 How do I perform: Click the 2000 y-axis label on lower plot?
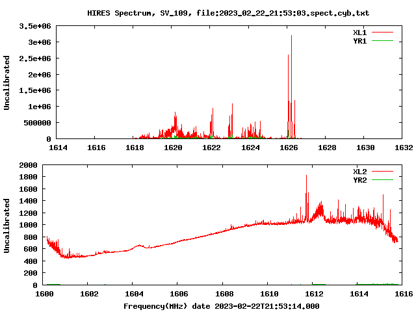tap(28, 165)
